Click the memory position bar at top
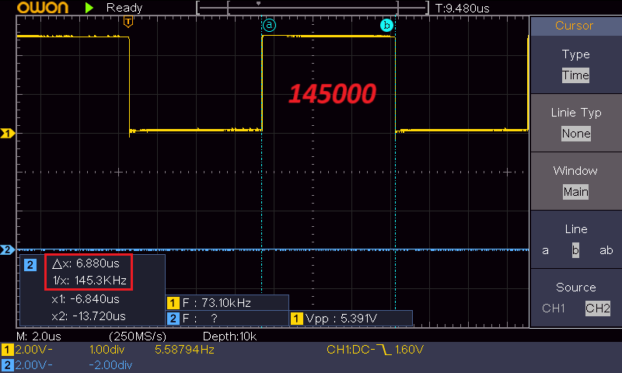Image resolution: width=622 pixels, height=373 pixels. tap(313, 8)
